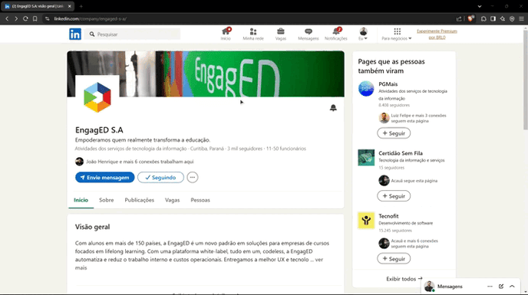The image size is (528, 295).
Task: Click Certidão Sem Fila logo thumbnail
Action: pyautogui.click(x=366, y=157)
